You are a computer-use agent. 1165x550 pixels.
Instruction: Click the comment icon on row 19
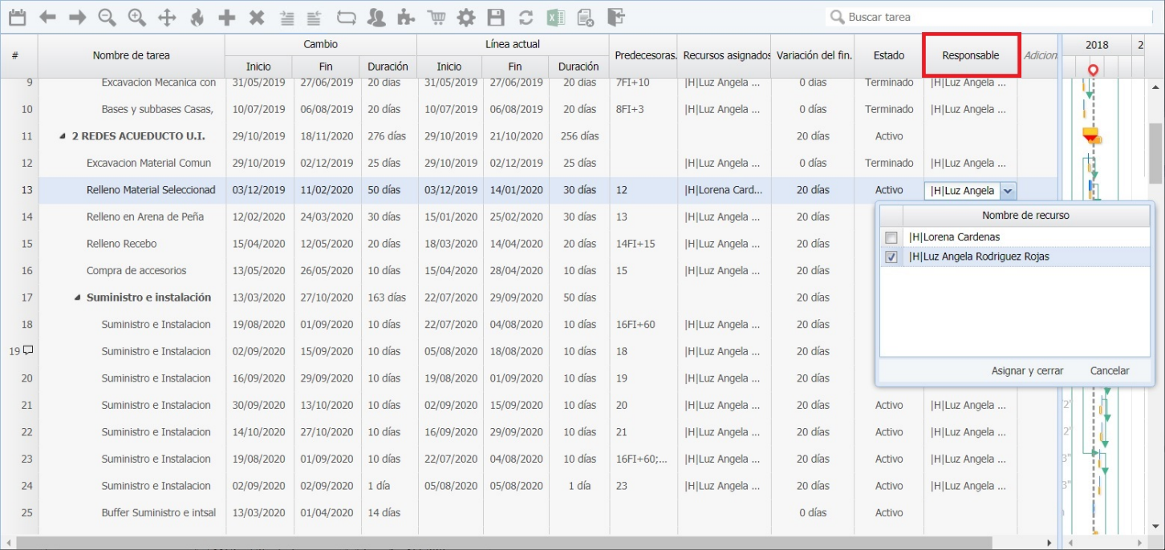pos(28,350)
